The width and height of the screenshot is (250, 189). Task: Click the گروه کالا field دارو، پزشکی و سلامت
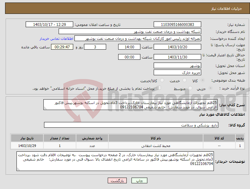coord(131,125)
